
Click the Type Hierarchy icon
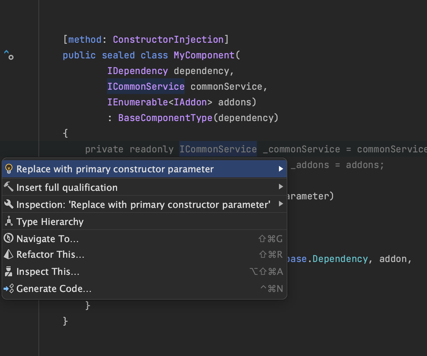[x=9, y=221]
